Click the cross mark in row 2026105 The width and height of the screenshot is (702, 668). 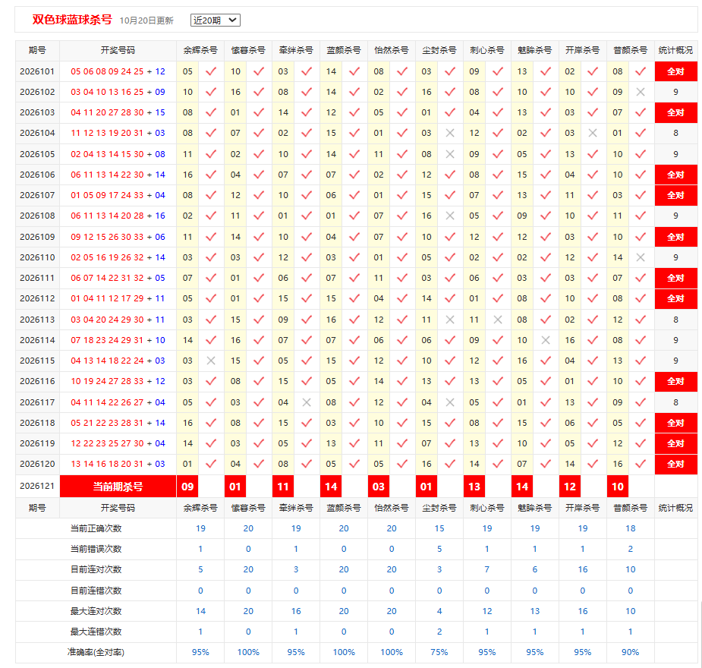pos(450,154)
